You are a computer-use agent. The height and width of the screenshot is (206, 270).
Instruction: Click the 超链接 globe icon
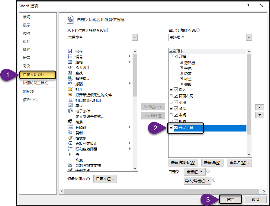tap(70, 78)
